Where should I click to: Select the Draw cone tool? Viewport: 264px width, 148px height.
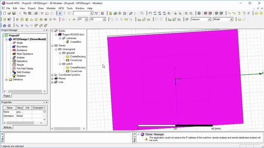click(x=31, y=19)
